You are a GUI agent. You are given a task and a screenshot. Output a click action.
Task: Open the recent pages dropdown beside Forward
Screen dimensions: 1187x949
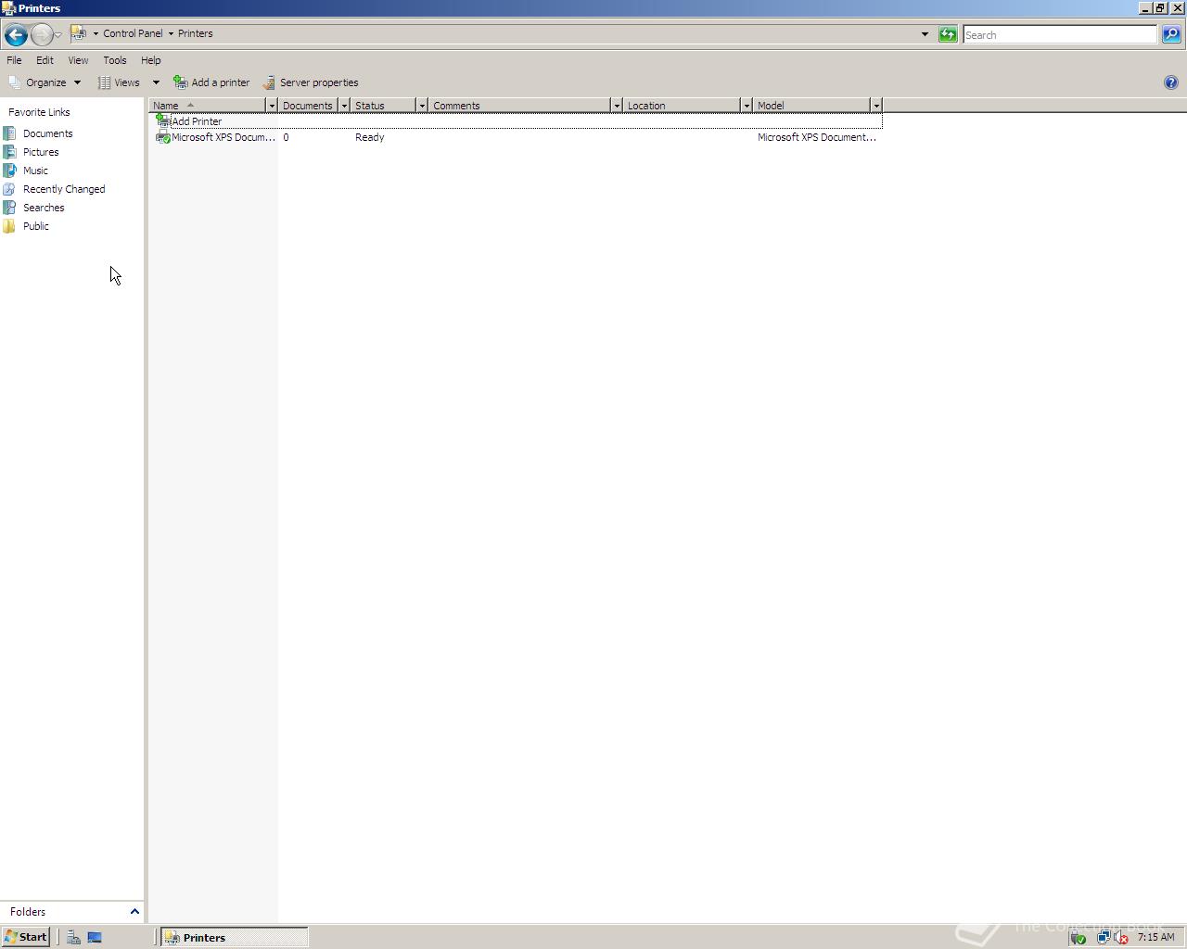[58, 35]
